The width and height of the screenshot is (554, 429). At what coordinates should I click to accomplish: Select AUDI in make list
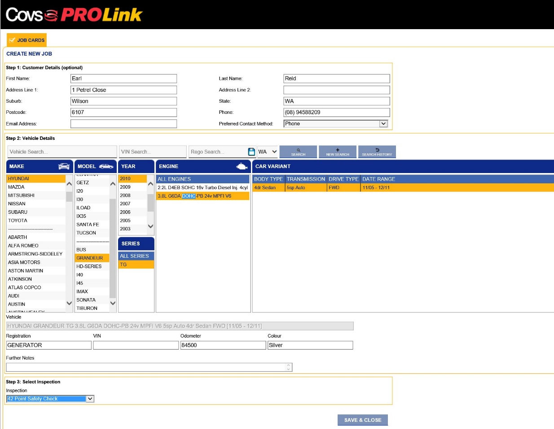36,296
